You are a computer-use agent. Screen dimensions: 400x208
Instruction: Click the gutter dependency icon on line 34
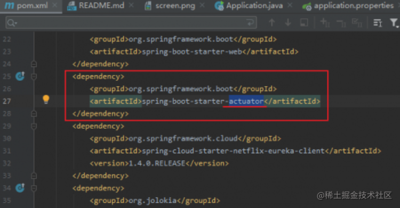(20, 188)
